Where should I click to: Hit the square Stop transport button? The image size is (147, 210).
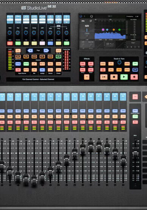pos(114,77)
